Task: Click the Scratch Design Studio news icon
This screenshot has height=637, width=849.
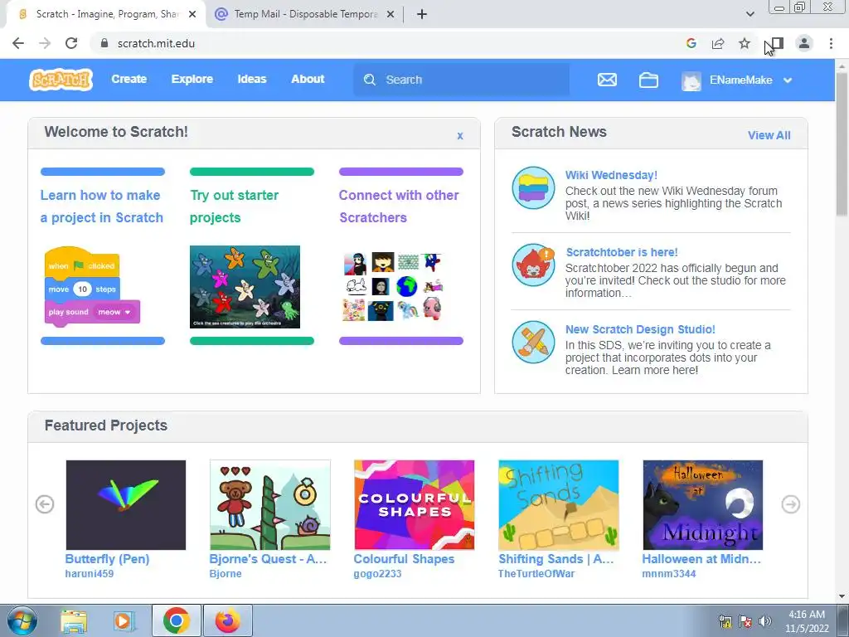Action: click(x=533, y=342)
